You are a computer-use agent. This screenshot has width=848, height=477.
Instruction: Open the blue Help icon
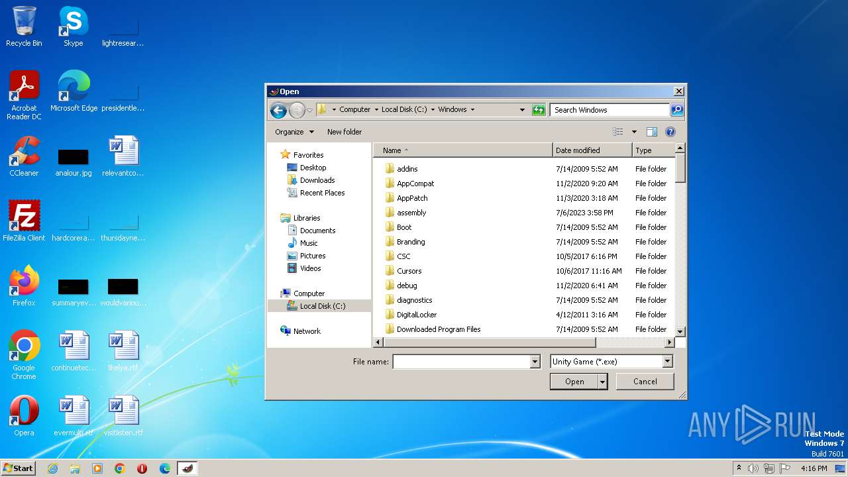pos(670,132)
